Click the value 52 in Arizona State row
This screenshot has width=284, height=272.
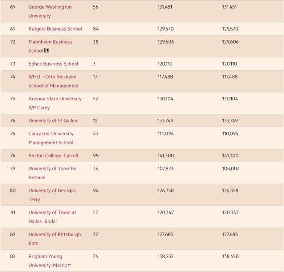[95, 99]
